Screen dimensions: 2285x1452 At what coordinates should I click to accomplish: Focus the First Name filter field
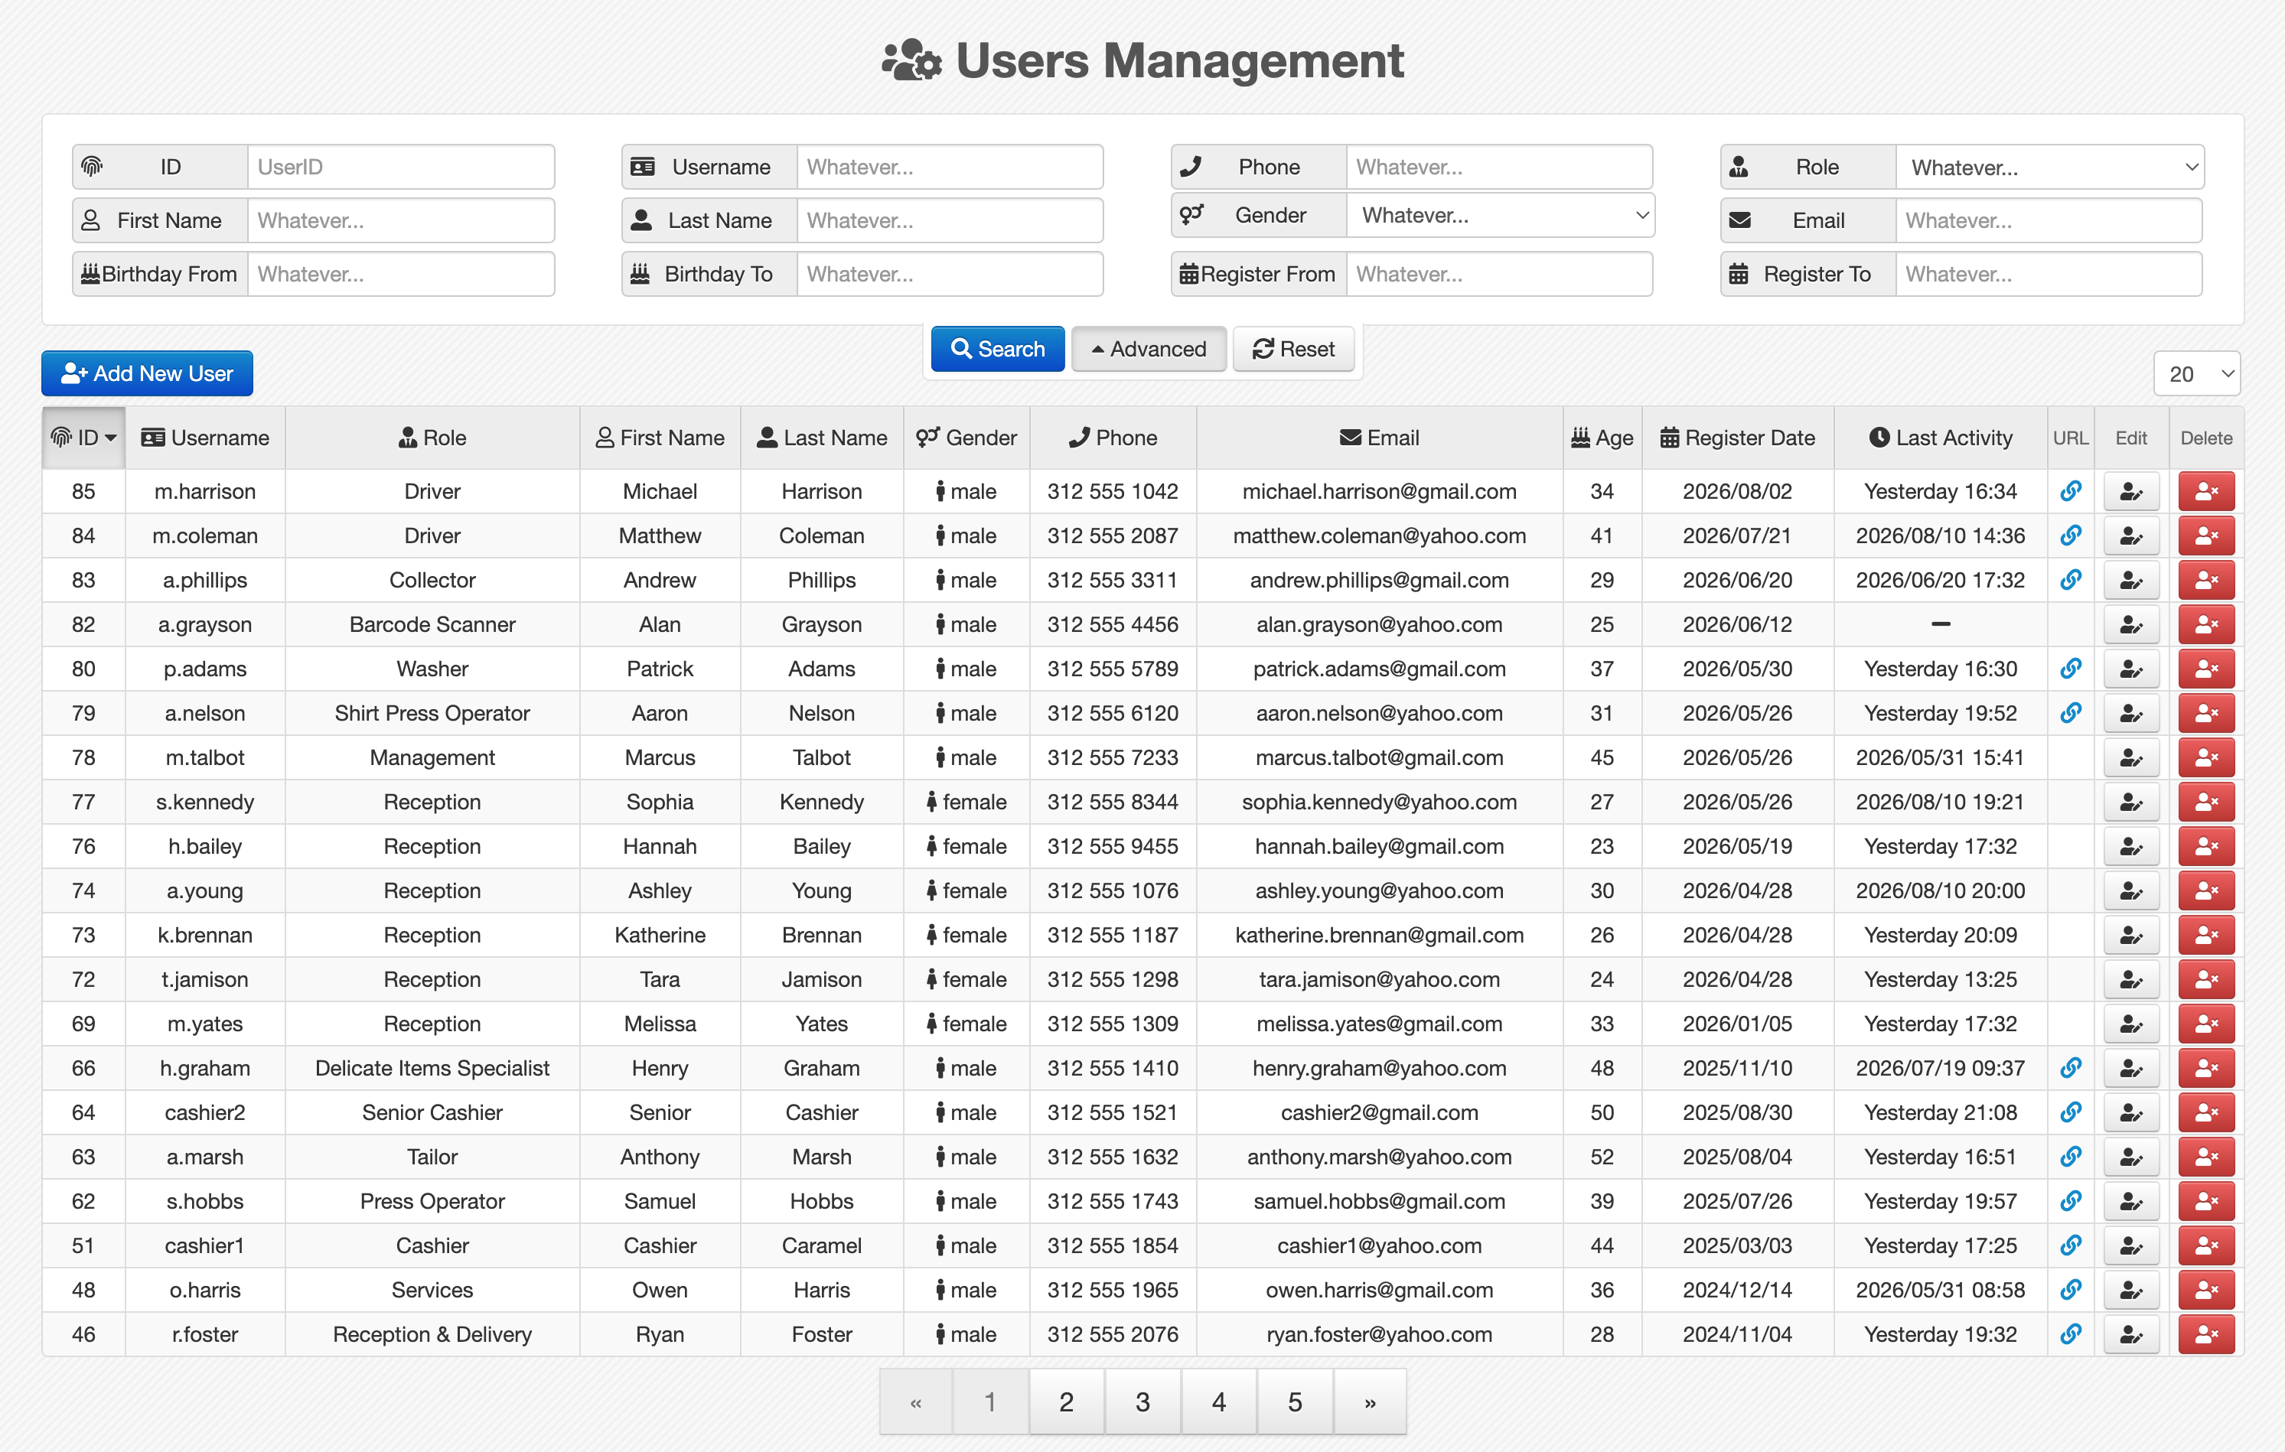402,220
